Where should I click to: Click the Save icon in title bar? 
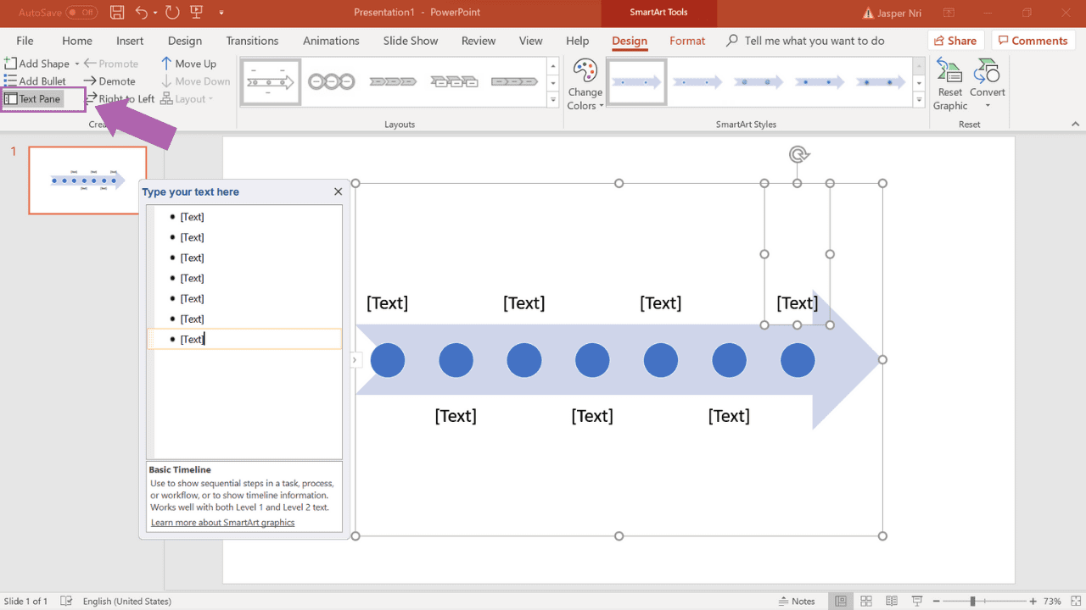pyautogui.click(x=117, y=13)
